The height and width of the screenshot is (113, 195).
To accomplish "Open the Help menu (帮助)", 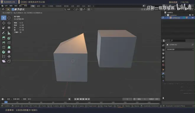I will click(x=25, y=6).
